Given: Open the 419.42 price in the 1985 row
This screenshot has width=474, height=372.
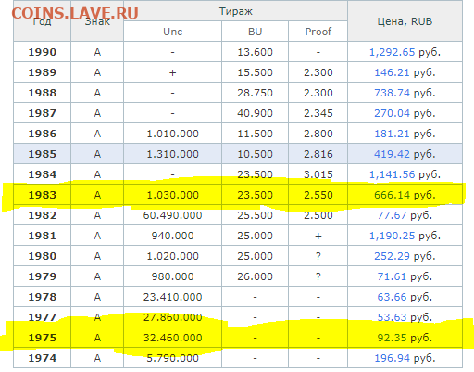Looking at the screenshot, I should 392,154.
